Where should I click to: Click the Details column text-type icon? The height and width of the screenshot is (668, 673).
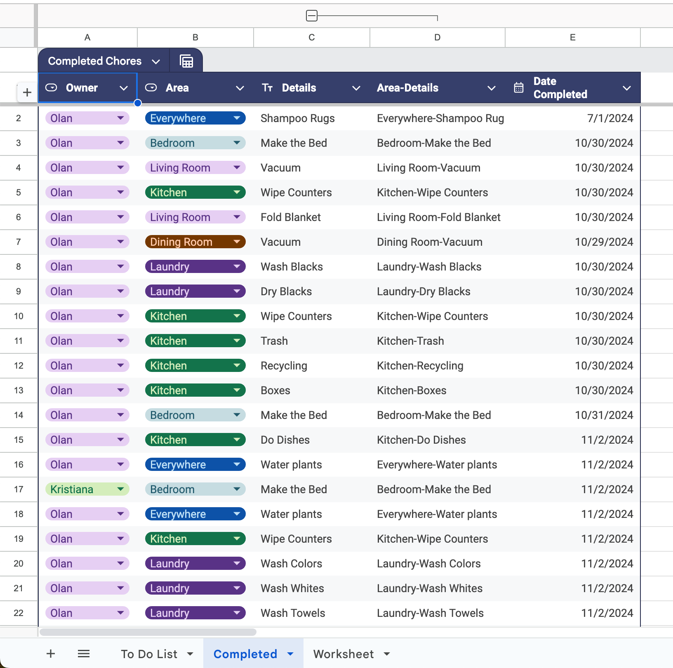point(267,88)
